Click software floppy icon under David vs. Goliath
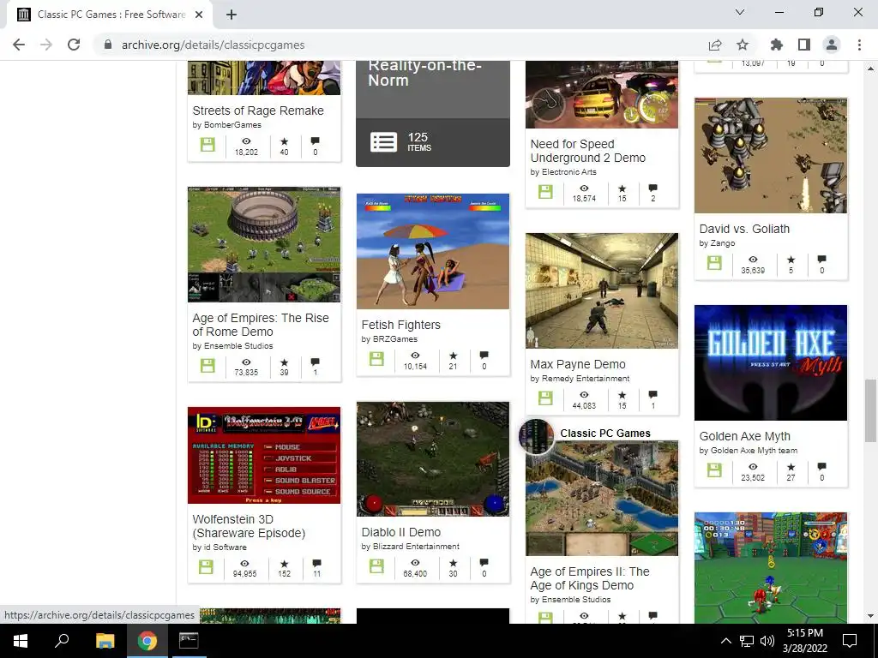The width and height of the screenshot is (878, 658). (714, 262)
